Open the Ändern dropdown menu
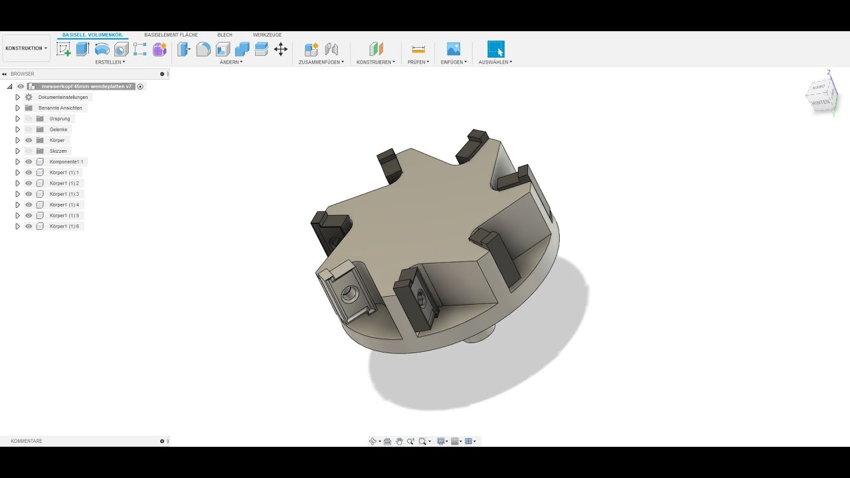Screen dimensions: 850x478 point(231,62)
